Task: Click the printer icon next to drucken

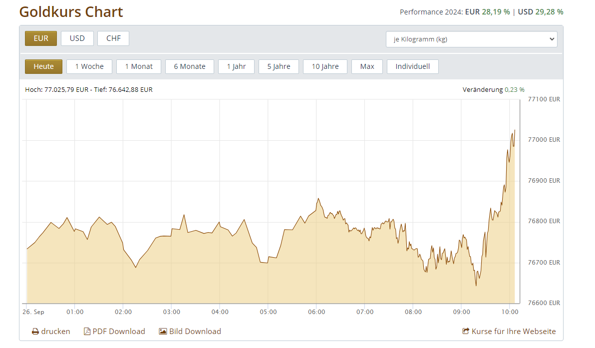Action: [x=35, y=332]
